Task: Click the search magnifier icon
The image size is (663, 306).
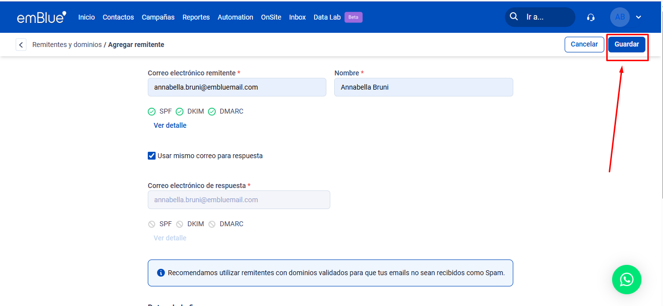Action: 514,17
